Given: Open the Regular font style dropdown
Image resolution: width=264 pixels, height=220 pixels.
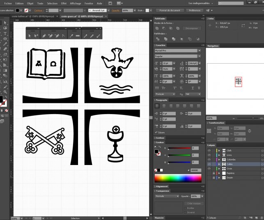Looking at the screenshot, I should (x=200, y=56).
